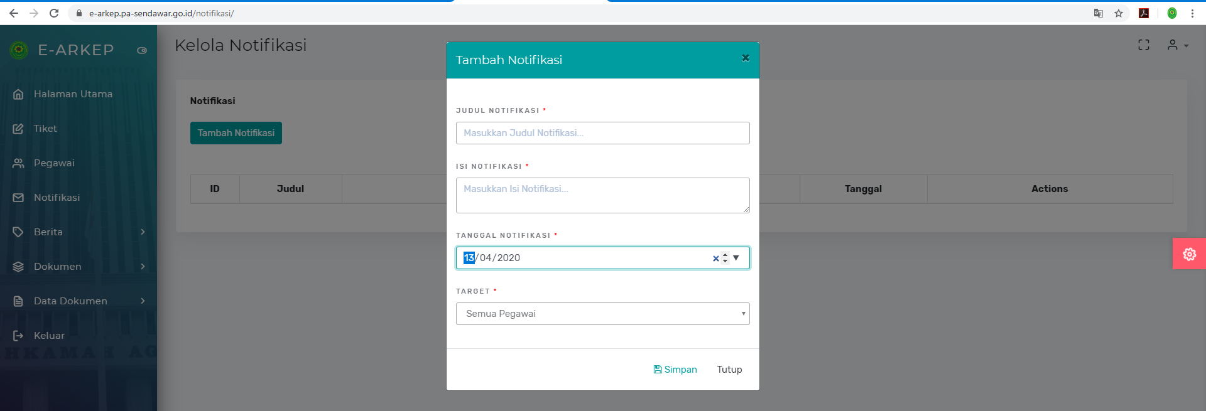Toggle the sidebar collapse switch
The height and width of the screenshot is (411, 1206).
(142, 50)
